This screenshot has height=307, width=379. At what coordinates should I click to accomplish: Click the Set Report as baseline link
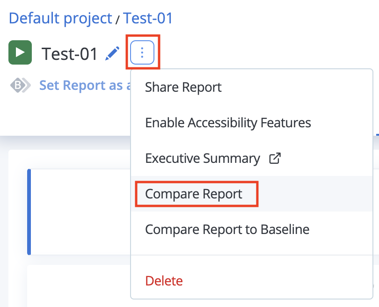click(85, 85)
